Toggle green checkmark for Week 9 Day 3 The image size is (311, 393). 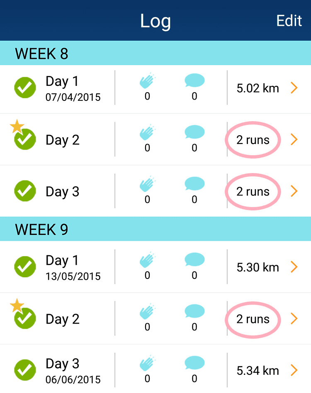(x=25, y=370)
